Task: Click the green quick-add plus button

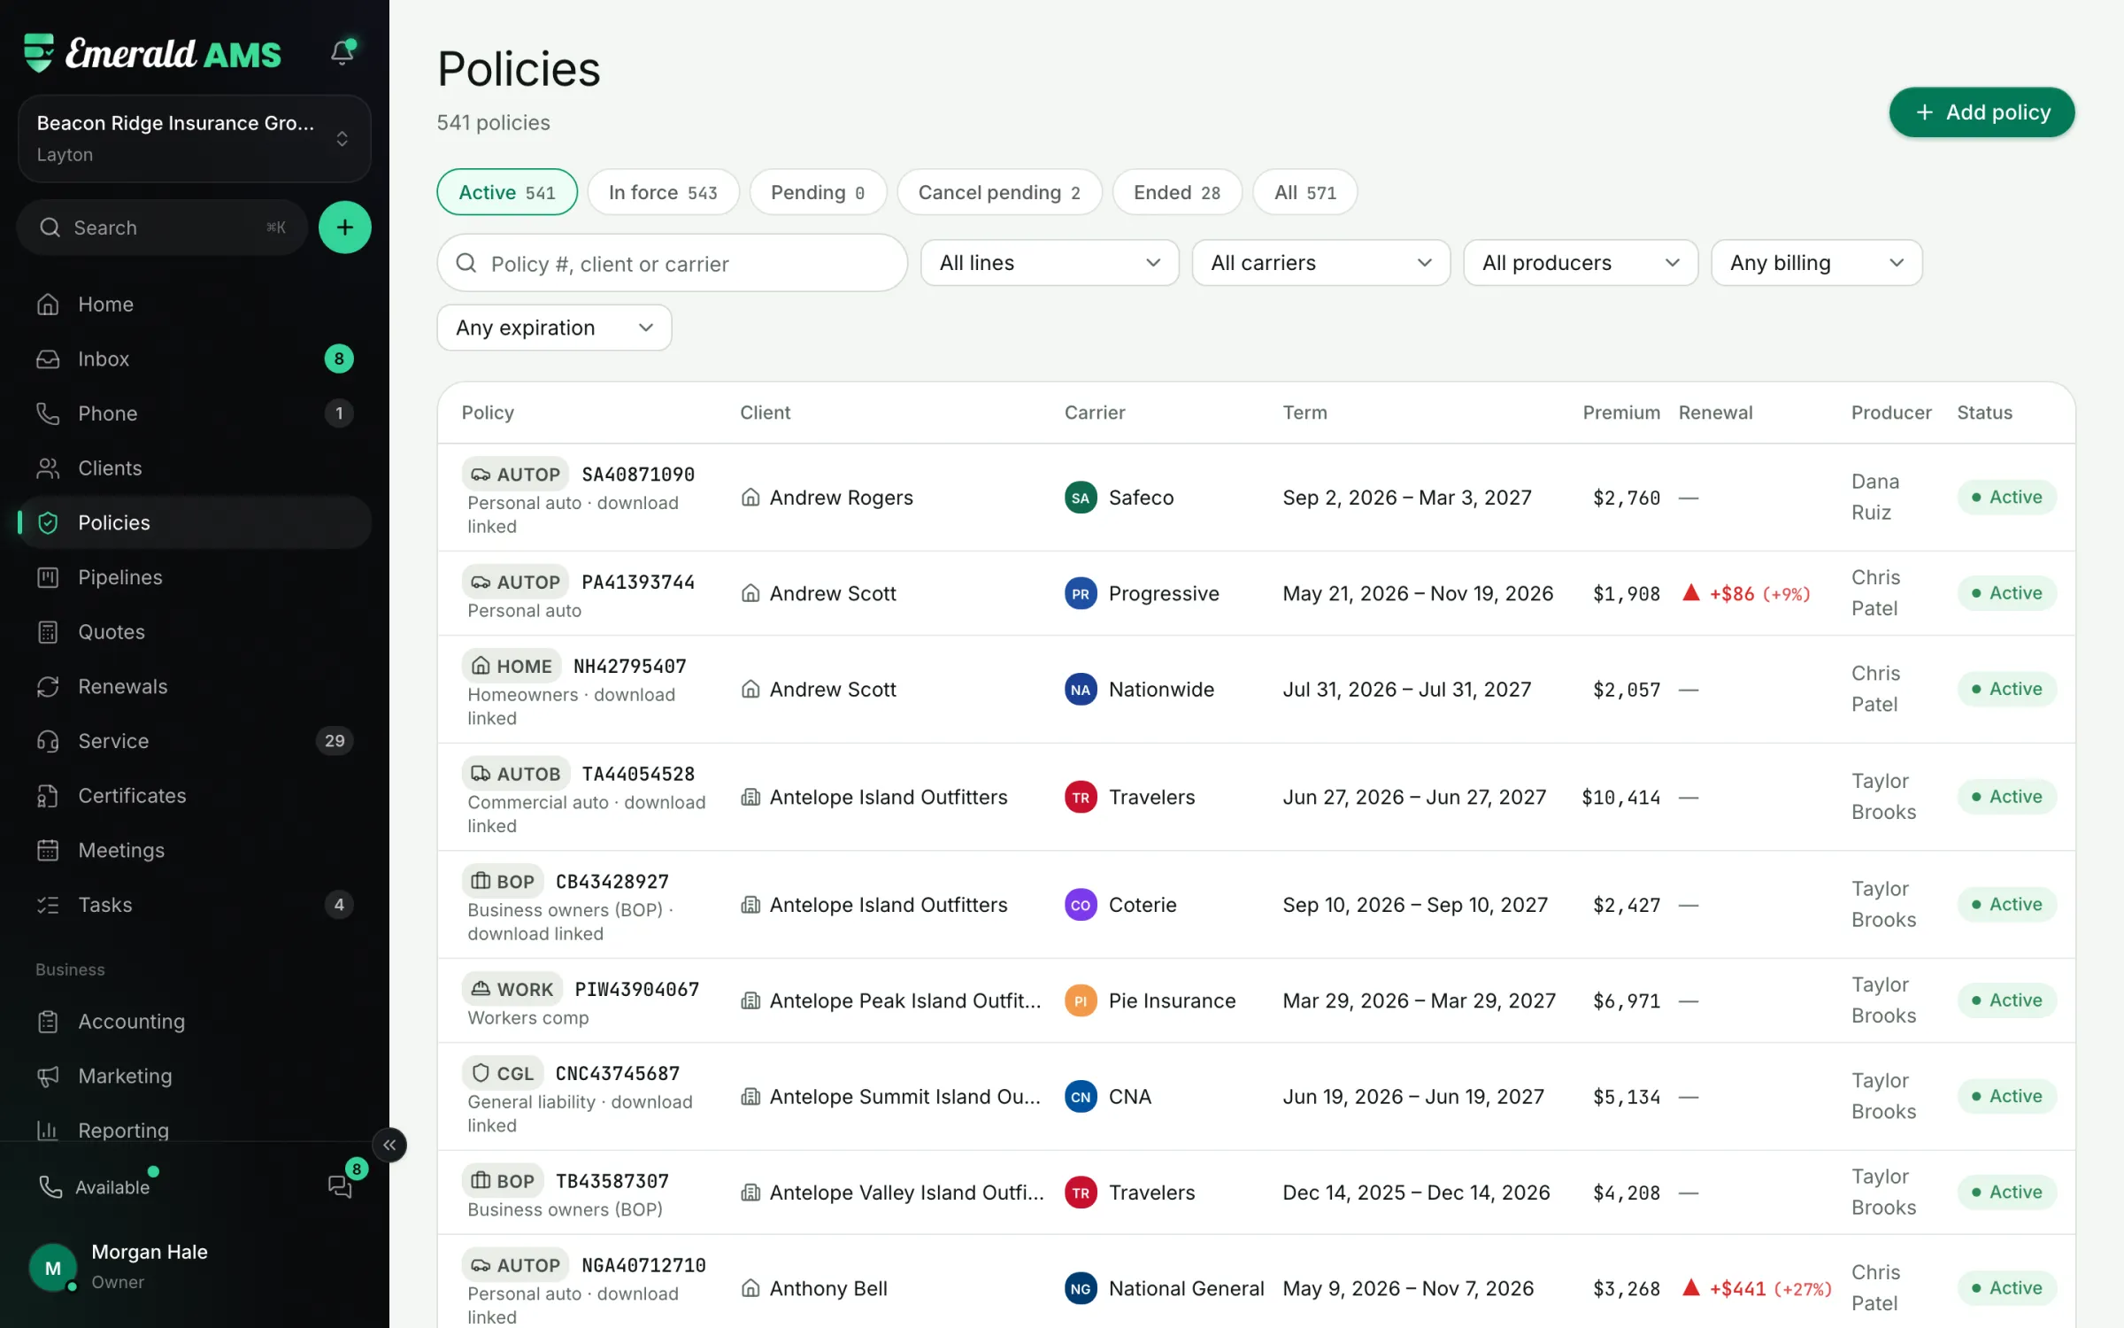Action: [x=344, y=228]
